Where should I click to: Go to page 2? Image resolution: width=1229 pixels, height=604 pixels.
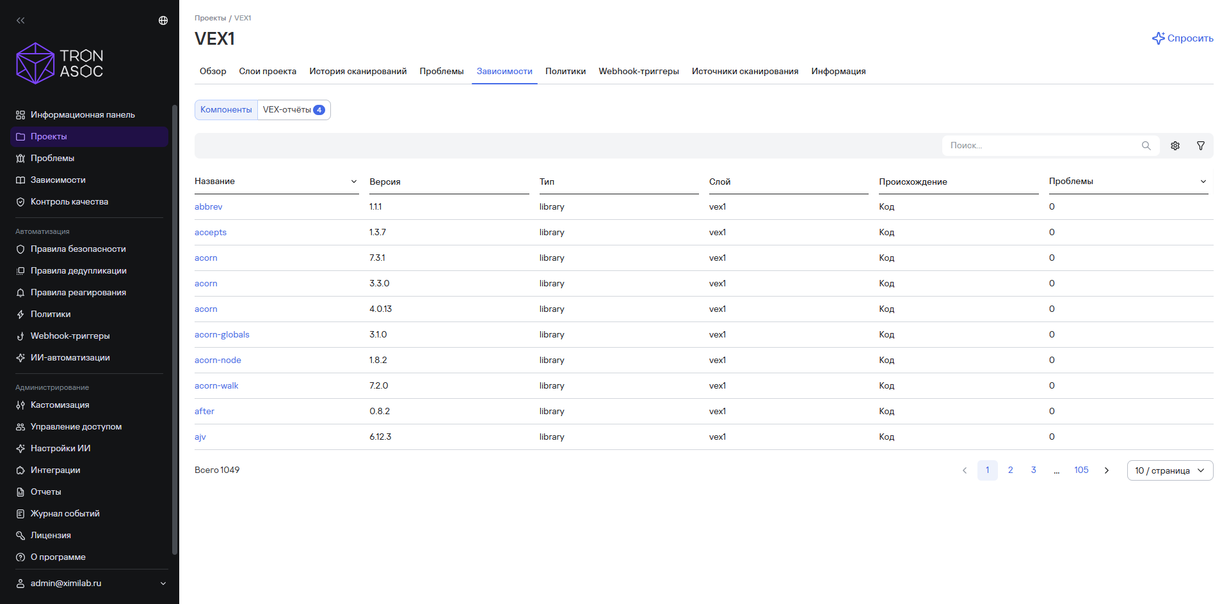tap(1011, 470)
